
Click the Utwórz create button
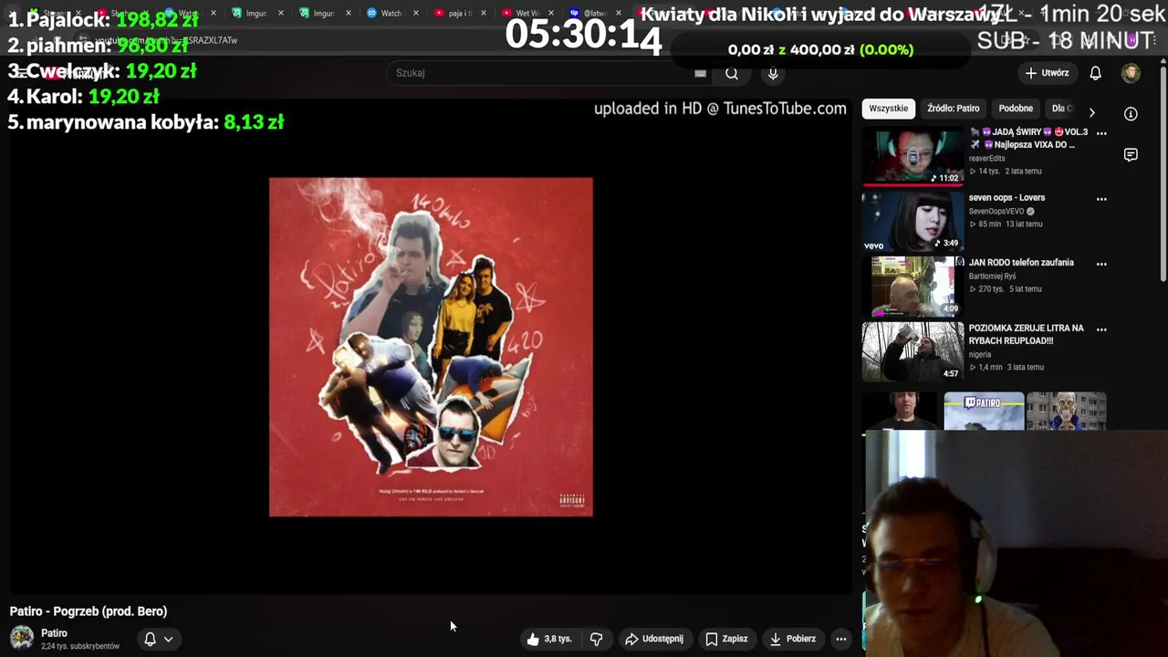pyautogui.click(x=1047, y=73)
